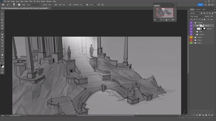Open the Help menu
The height and width of the screenshot is (121, 216).
(54, 1)
